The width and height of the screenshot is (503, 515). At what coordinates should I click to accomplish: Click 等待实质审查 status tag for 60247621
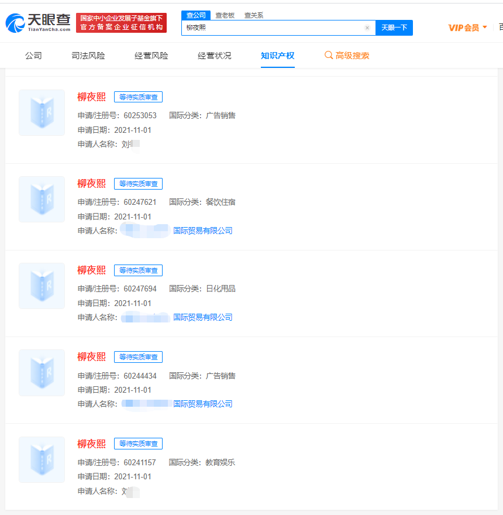[138, 184]
